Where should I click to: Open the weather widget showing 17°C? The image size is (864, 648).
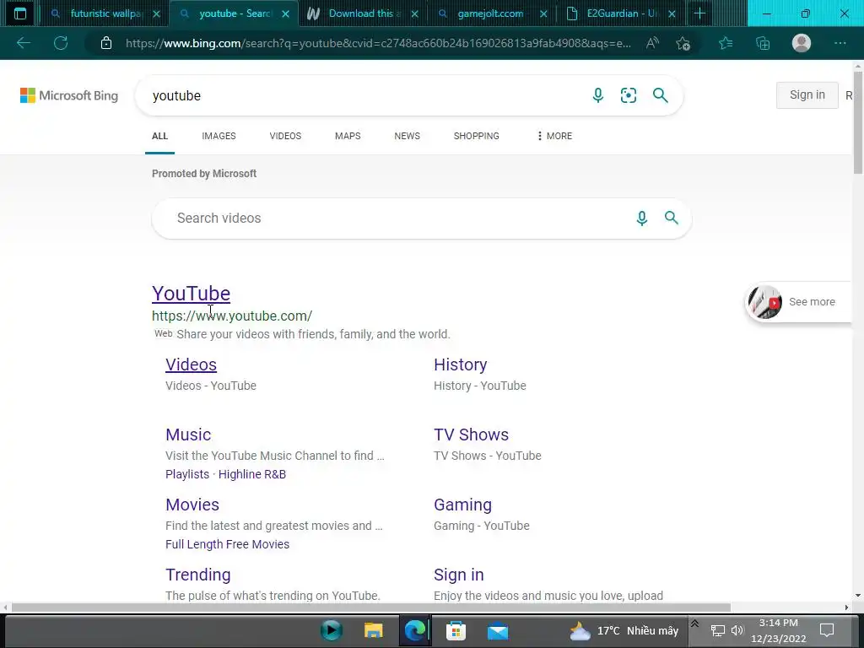[x=624, y=630]
